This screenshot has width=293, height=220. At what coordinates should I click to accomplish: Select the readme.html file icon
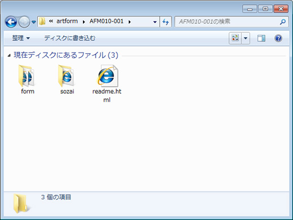click(x=107, y=76)
